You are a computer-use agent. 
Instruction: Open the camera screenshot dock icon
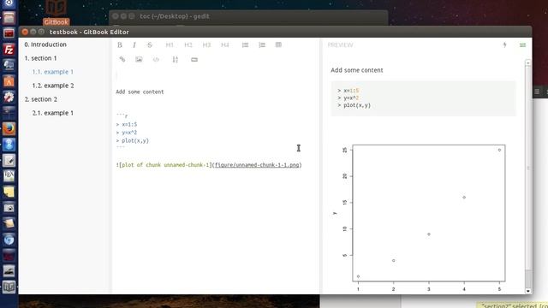pos(9,208)
